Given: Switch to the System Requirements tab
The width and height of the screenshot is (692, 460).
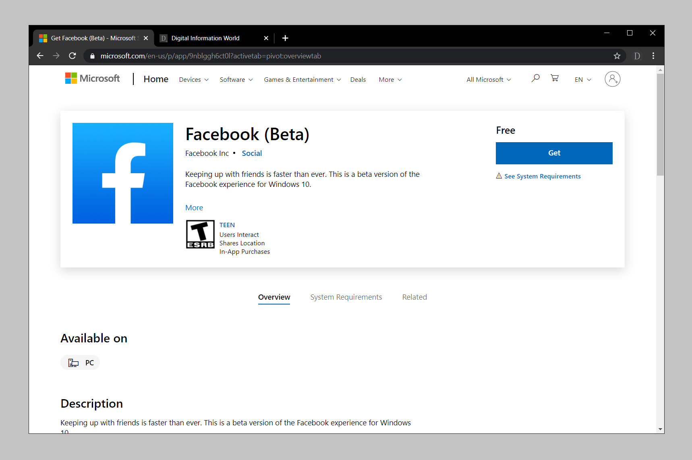Looking at the screenshot, I should 346,297.
